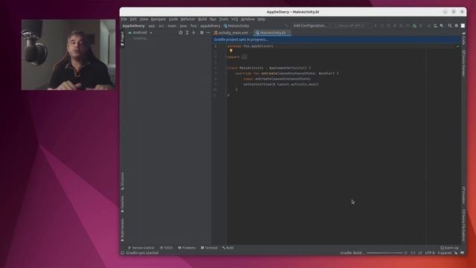Click the account avatar icon in toolbar
The height and width of the screenshot is (268, 476).
point(463,26)
